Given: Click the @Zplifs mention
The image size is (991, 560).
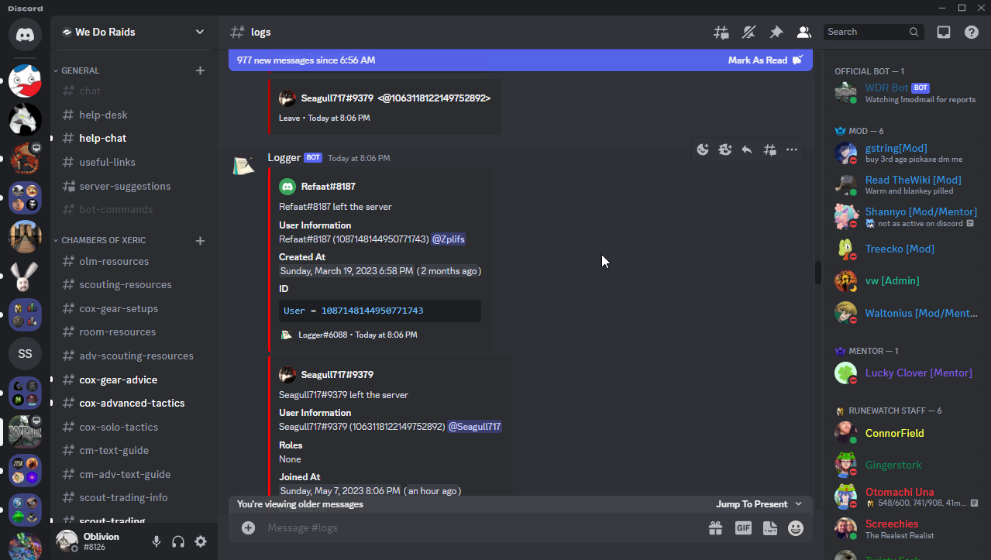Looking at the screenshot, I should 449,239.
